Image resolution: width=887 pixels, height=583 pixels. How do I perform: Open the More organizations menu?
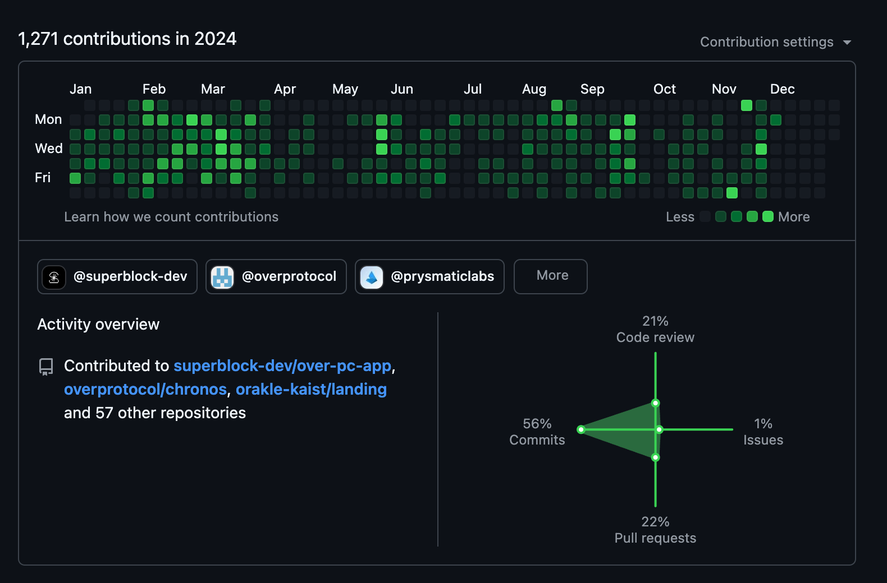pos(551,276)
